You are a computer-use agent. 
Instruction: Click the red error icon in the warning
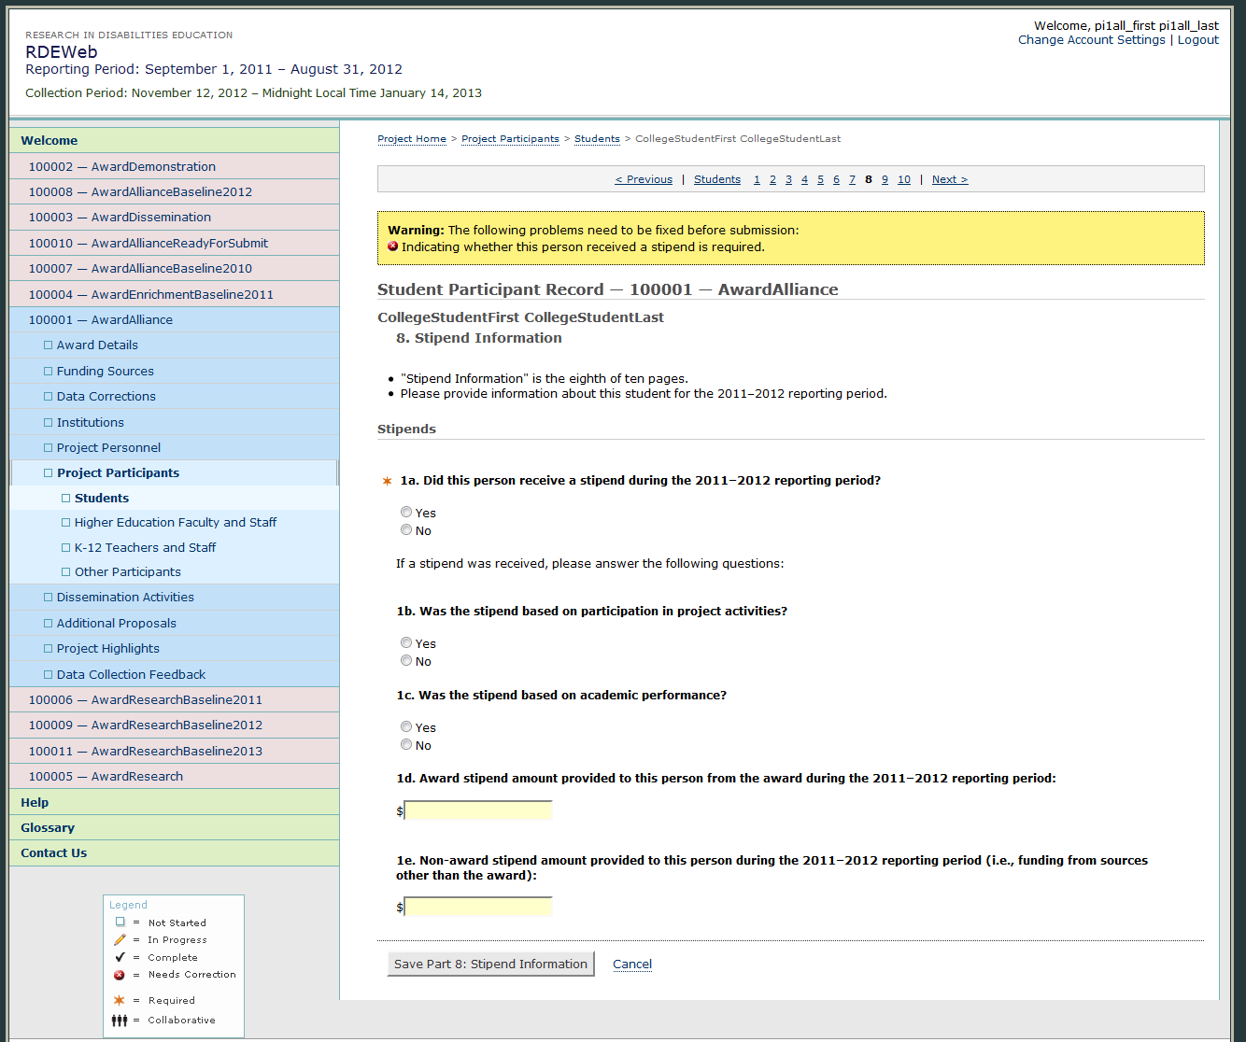(x=393, y=246)
